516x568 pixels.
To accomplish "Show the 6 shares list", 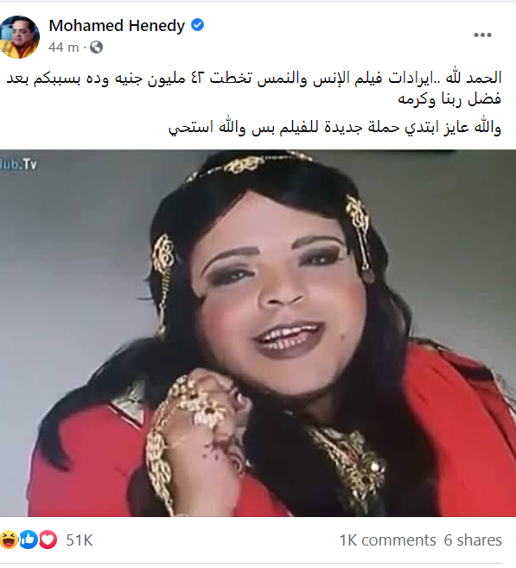I will (x=473, y=540).
